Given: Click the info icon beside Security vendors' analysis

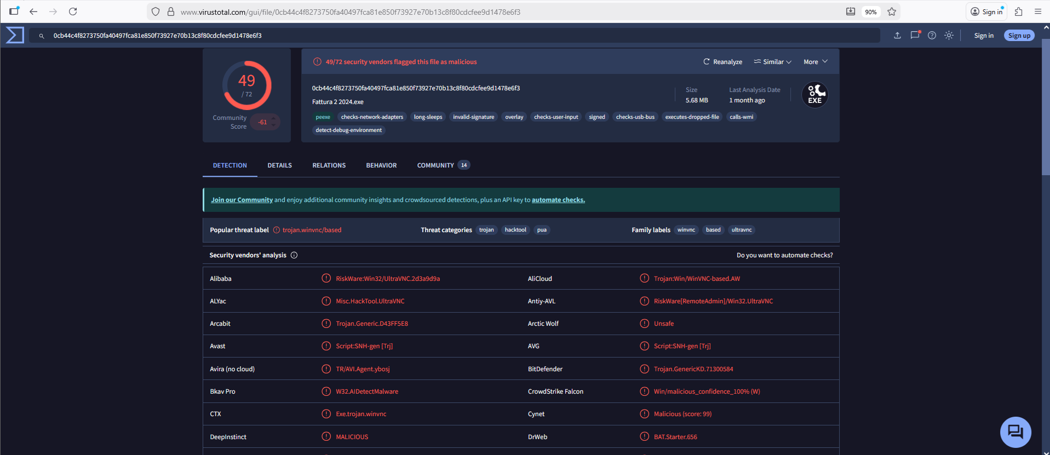Looking at the screenshot, I should point(294,255).
